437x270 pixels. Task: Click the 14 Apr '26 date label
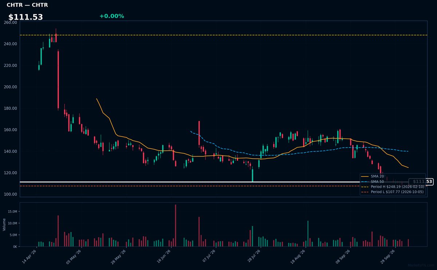29,257
